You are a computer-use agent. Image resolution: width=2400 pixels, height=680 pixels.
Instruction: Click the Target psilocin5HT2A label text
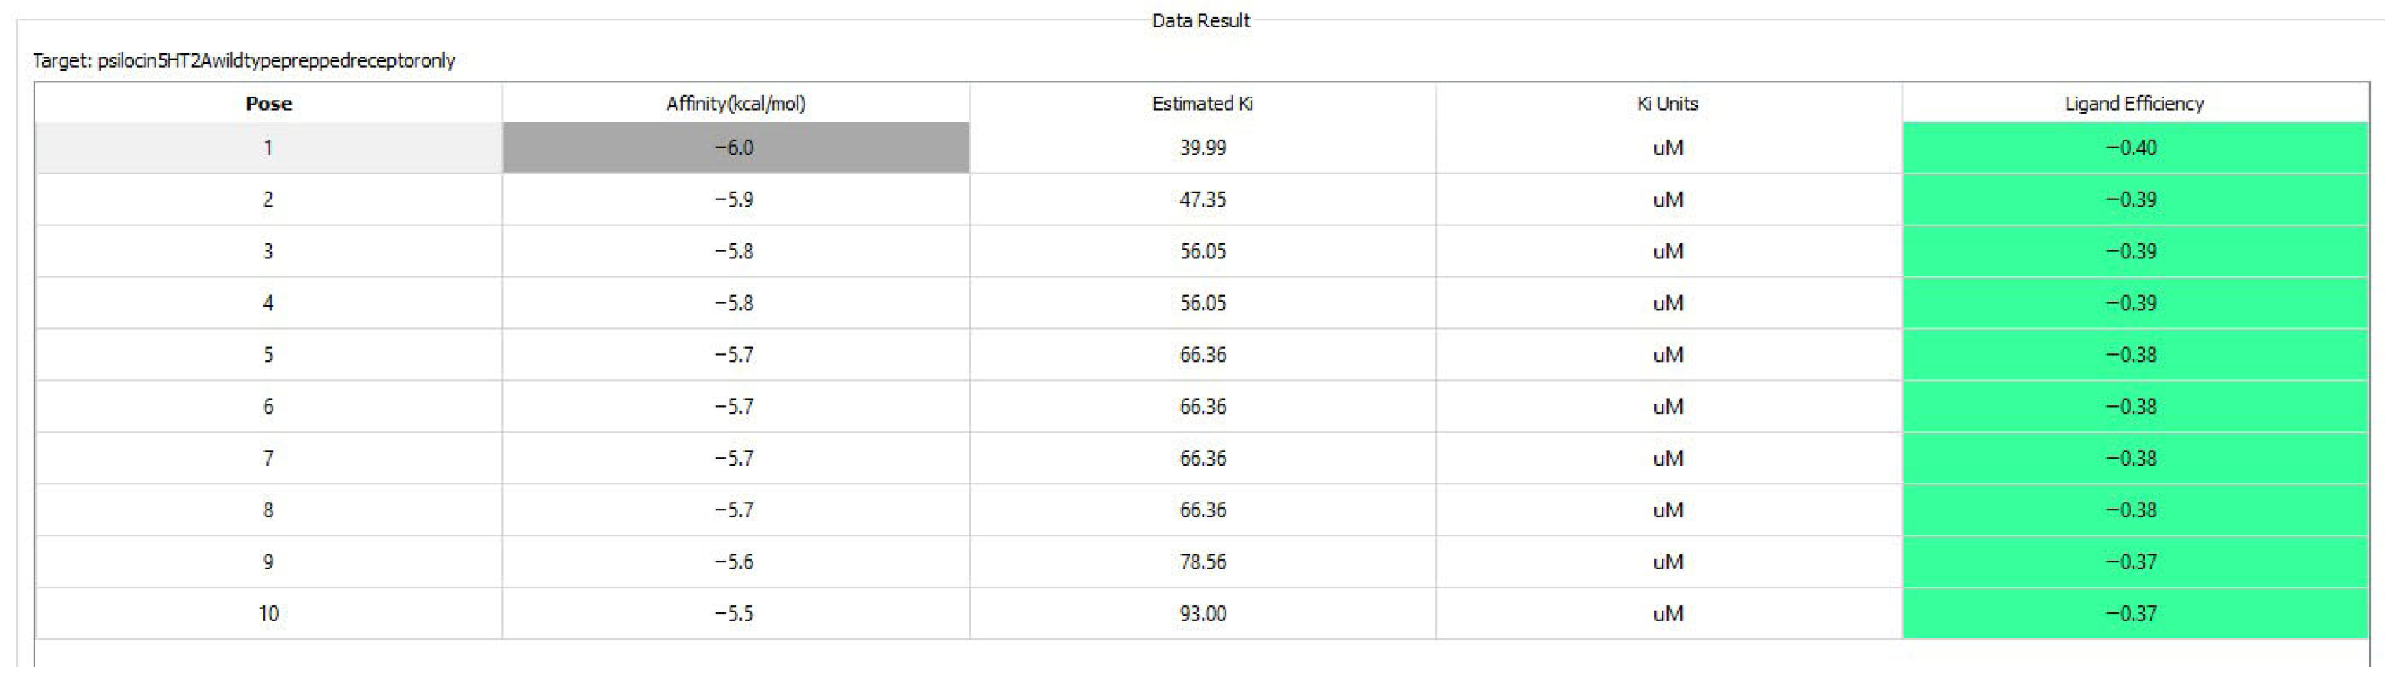pos(244,60)
